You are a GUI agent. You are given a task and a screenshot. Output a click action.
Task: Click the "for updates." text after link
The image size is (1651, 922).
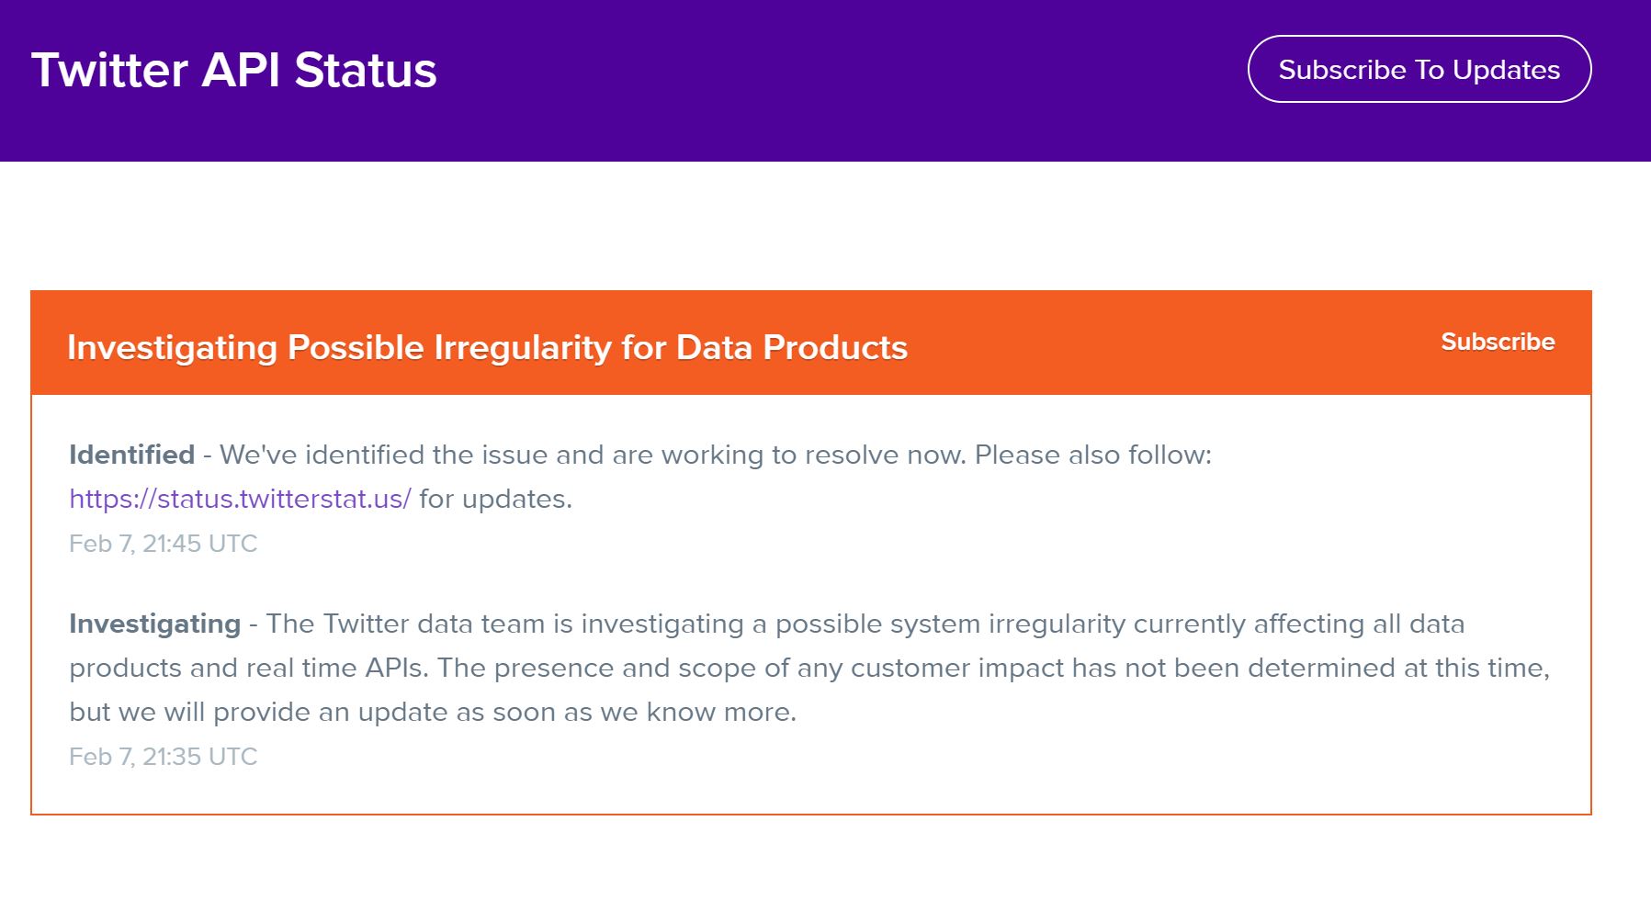click(495, 499)
